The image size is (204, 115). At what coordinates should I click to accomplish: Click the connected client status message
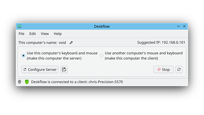(77, 82)
